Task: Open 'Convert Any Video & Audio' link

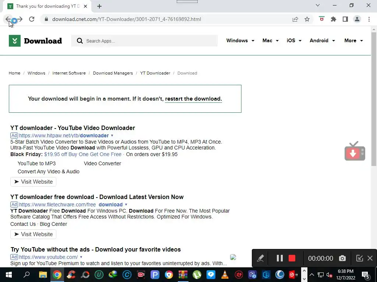Action: pos(49,172)
